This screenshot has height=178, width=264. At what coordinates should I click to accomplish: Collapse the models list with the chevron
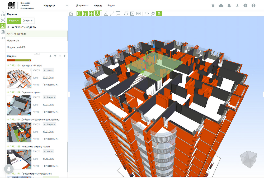37,53
